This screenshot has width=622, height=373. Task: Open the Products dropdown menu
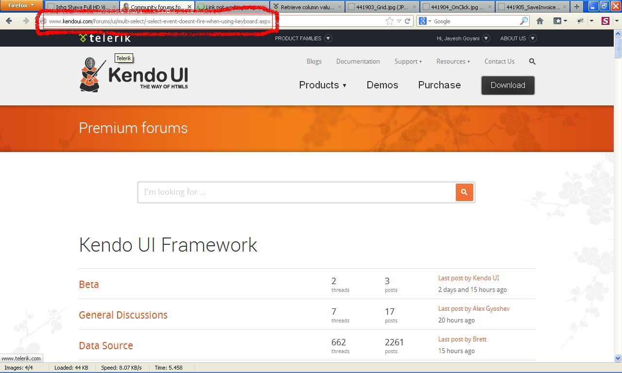[323, 85]
